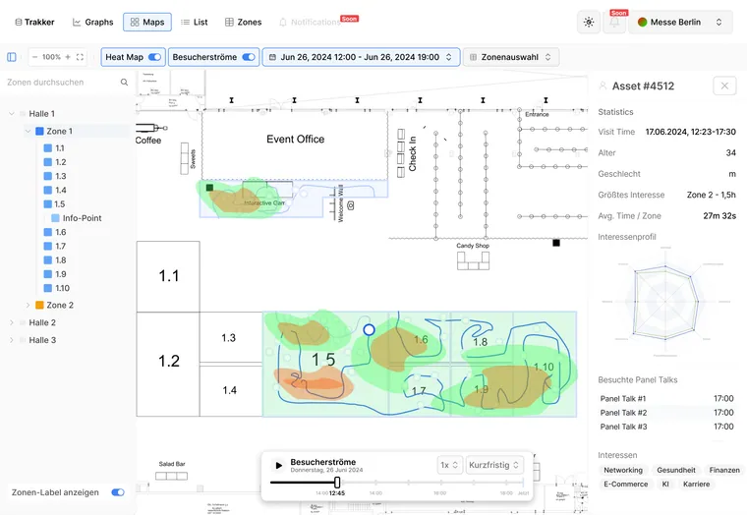Screen dimensions: 747x515
Task: Open the Zonenauswahl dropdown
Action: [511, 57]
